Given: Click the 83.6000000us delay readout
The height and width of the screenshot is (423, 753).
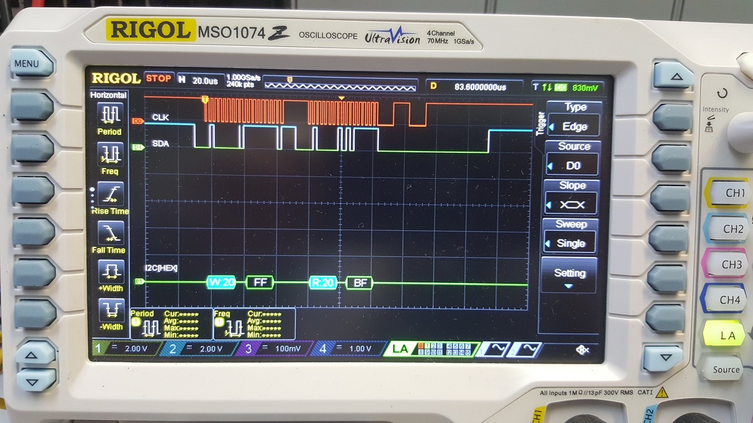Looking at the screenshot, I should [480, 86].
